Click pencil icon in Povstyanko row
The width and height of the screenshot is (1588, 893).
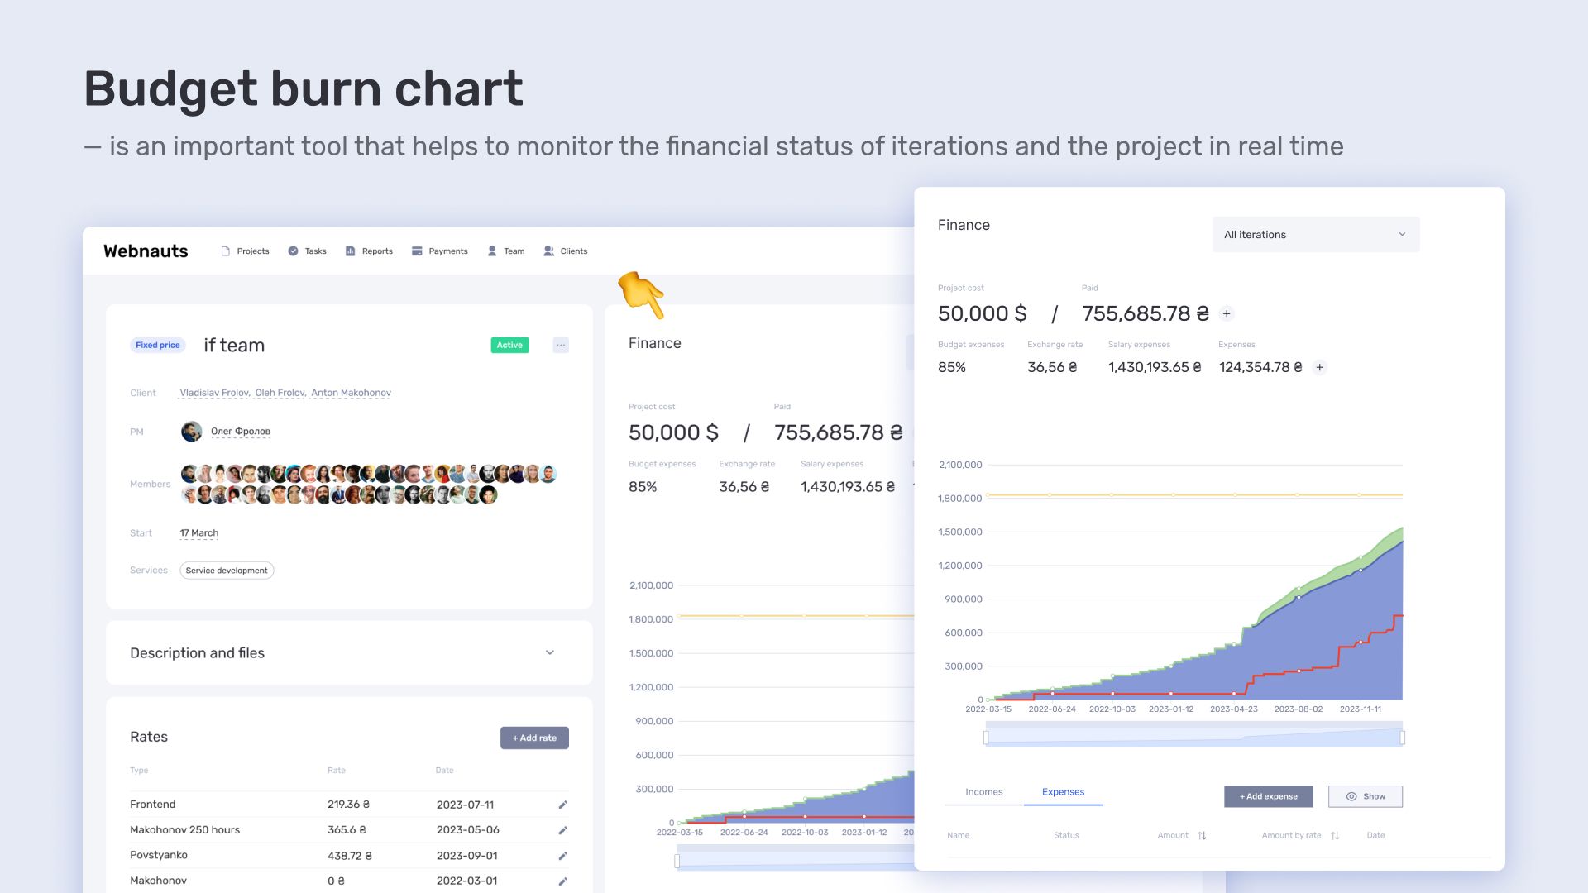[562, 856]
